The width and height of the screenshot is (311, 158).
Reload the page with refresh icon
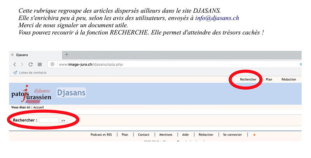click(31, 64)
